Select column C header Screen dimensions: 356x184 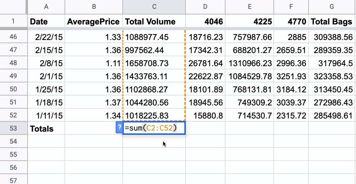pyautogui.click(x=154, y=7)
